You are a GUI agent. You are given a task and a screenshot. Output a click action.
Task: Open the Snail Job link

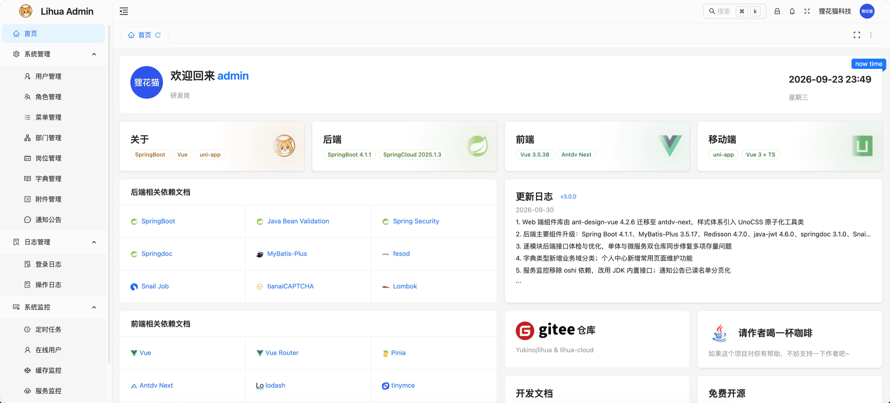pyautogui.click(x=155, y=286)
